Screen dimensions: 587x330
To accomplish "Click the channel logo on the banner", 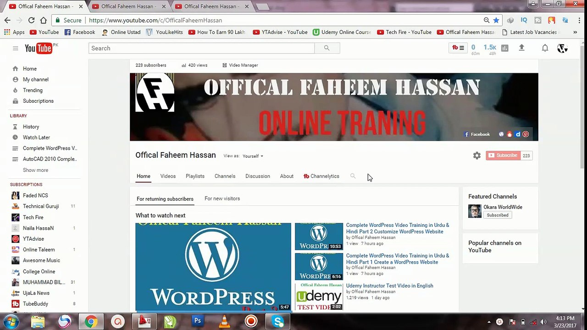I will tap(155, 93).
